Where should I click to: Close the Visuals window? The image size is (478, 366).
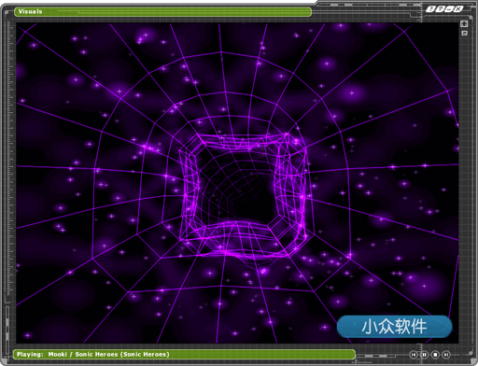click(458, 8)
